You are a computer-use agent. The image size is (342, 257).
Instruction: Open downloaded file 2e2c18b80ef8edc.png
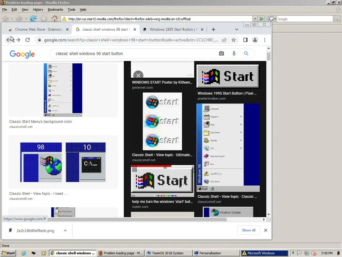35,231
